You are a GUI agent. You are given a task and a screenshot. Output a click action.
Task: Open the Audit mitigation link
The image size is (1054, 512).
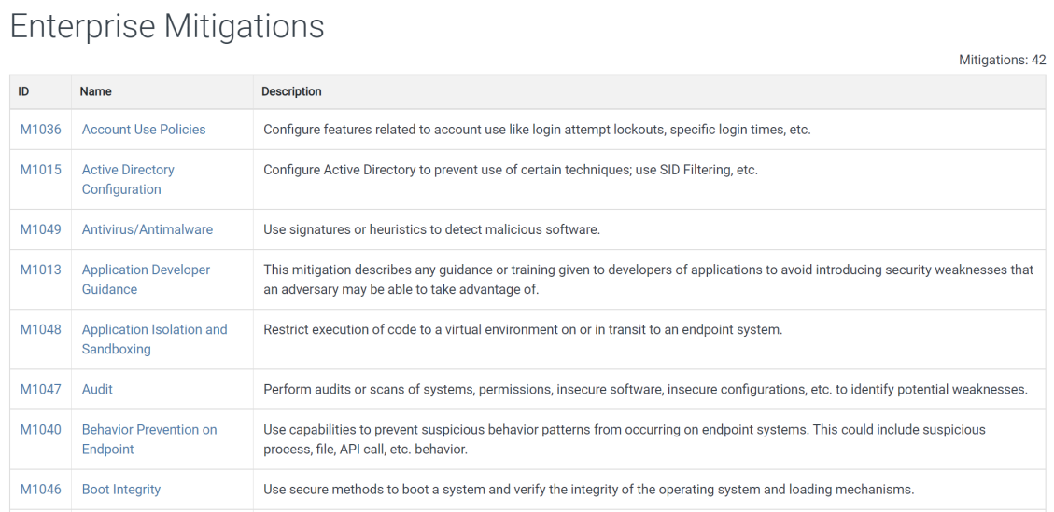(x=97, y=390)
